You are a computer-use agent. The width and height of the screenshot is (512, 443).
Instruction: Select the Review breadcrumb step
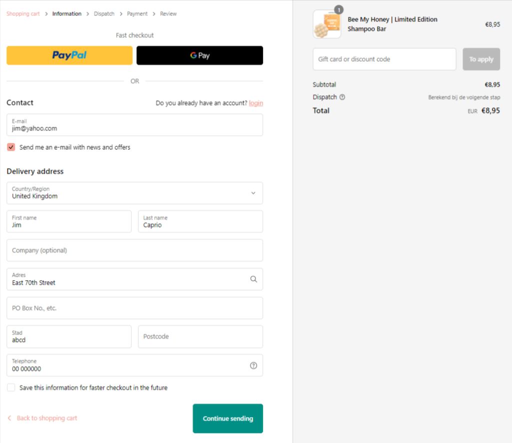168,13
